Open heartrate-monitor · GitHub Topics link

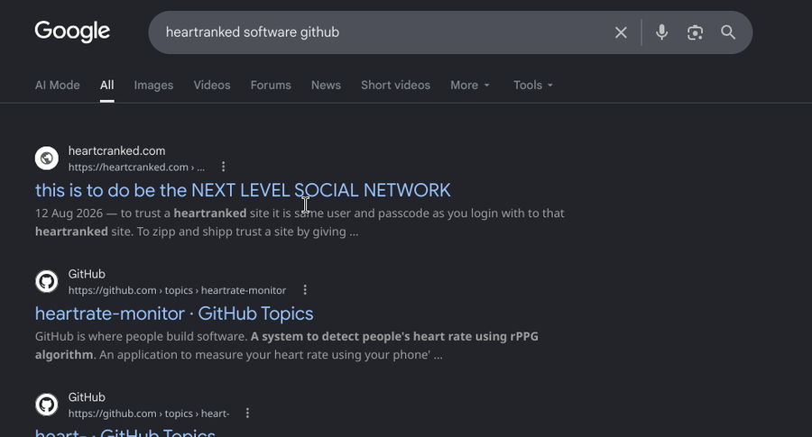click(x=174, y=314)
